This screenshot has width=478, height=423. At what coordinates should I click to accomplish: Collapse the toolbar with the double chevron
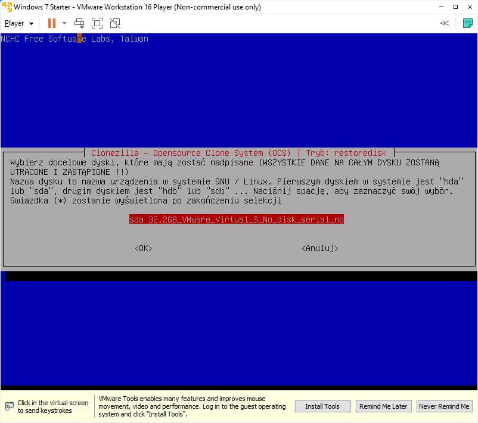[x=444, y=23]
